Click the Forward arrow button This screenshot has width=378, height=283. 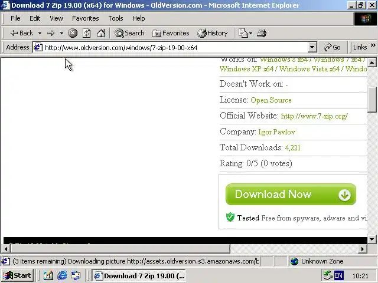click(x=51, y=33)
